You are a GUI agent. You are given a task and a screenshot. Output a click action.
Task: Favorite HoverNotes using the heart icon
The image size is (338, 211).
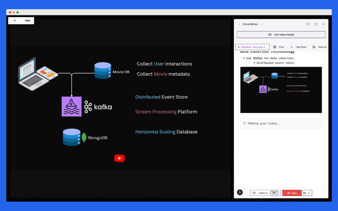click(308, 24)
